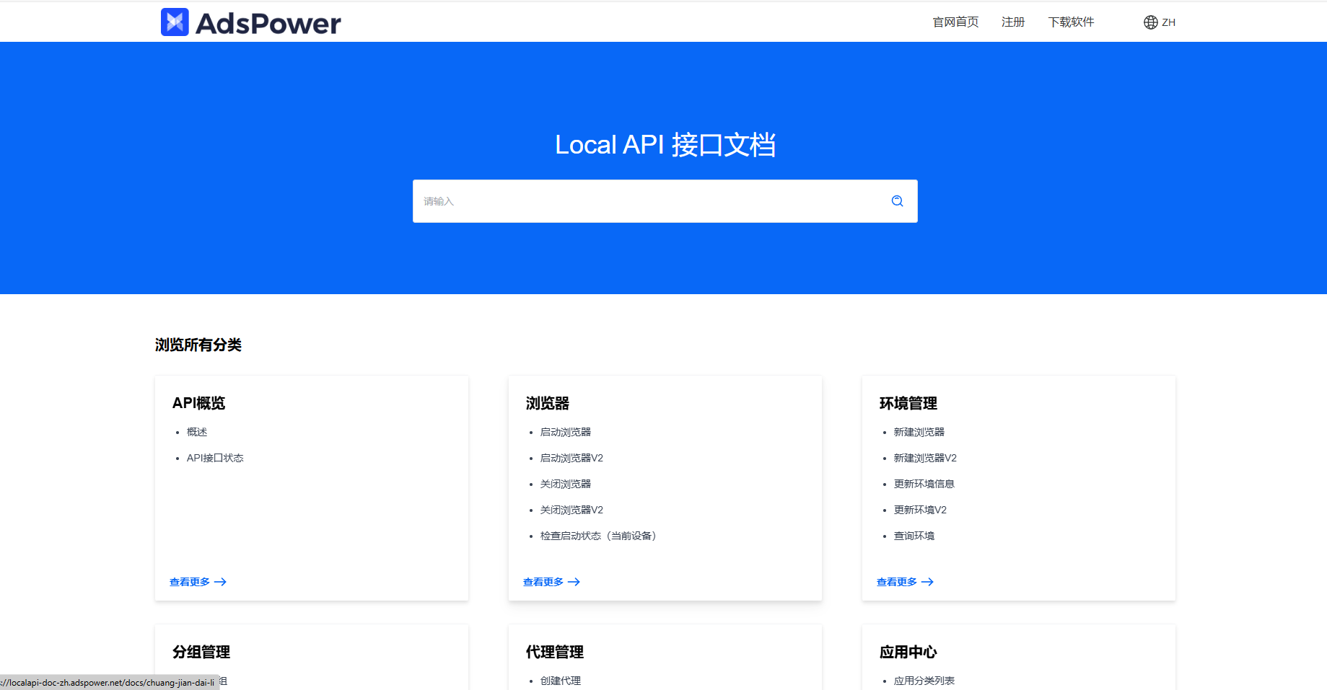
Task: Click the Local API 接口文档 headline
Action: [x=665, y=145]
